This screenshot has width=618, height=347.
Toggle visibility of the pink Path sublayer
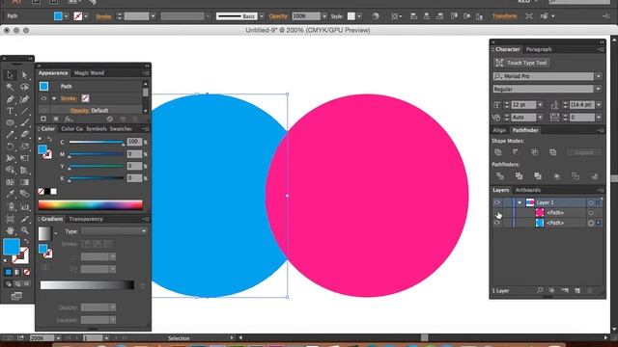(497, 213)
